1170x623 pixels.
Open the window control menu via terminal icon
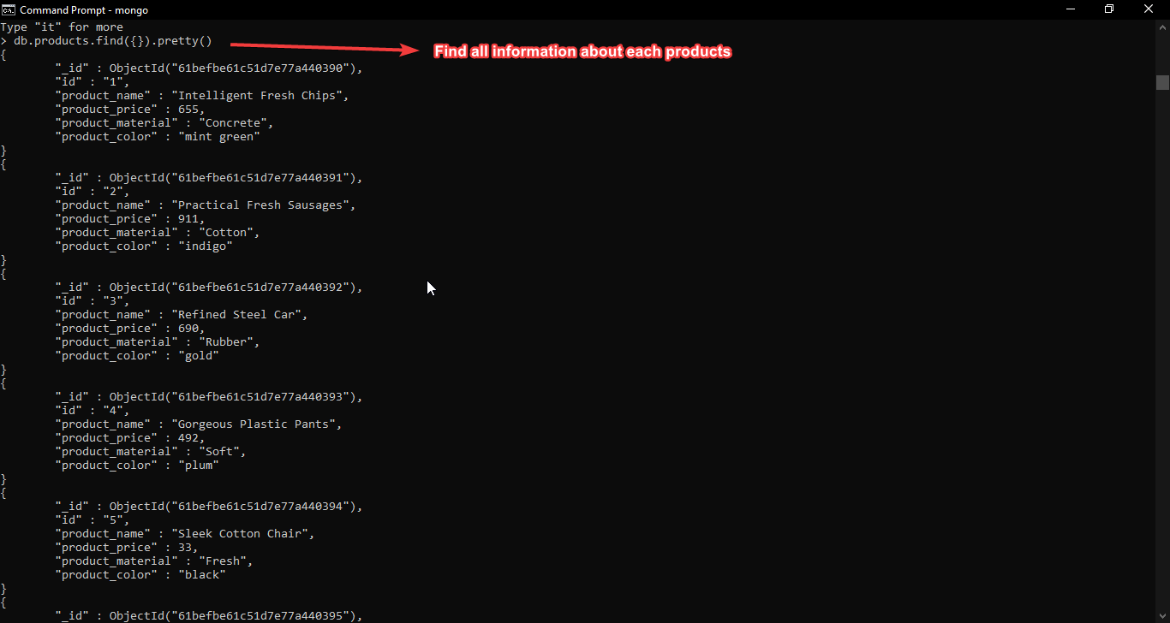[9, 10]
